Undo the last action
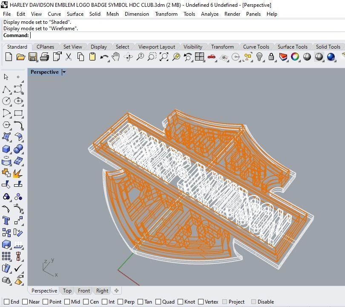This screenshot has height=307, width=345. click(x=104, y=57)
